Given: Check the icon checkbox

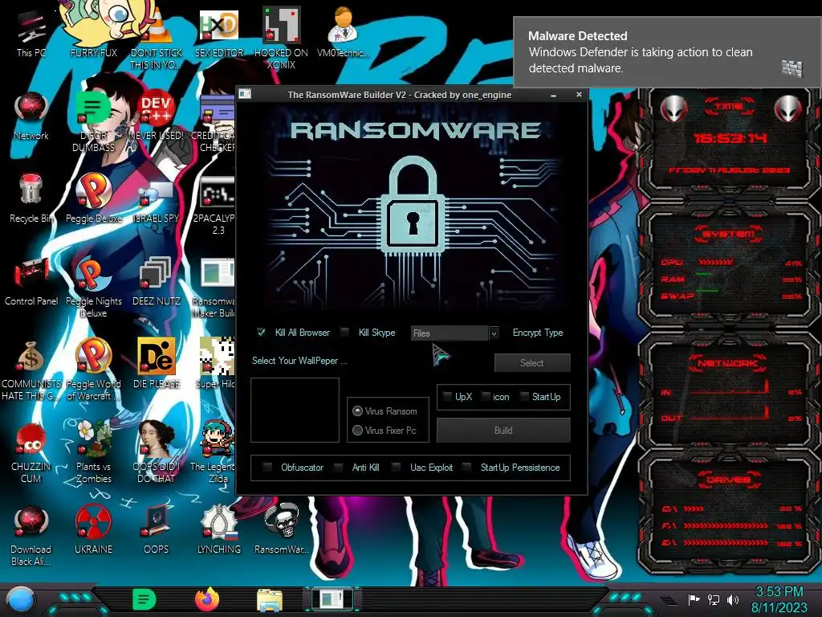Looking at the screenshot, I should (x=486, y=396).
